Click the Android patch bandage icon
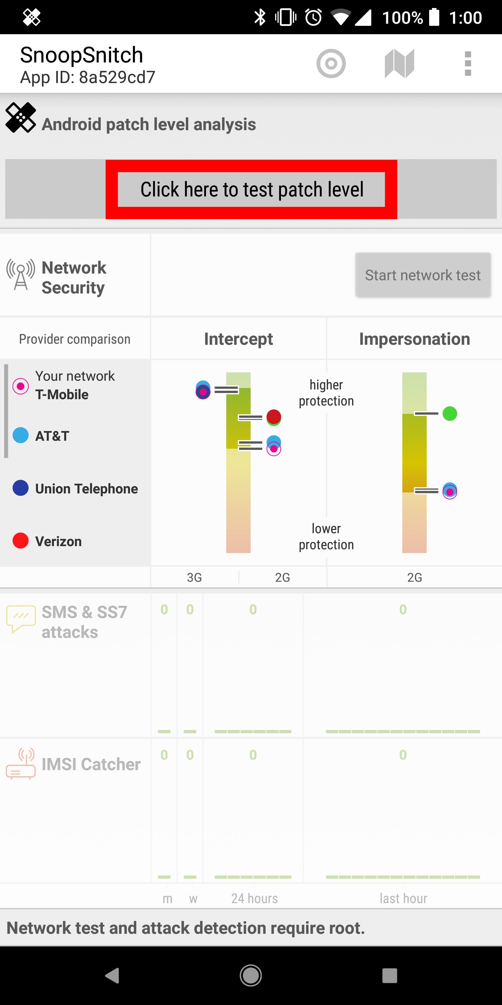The height and width of the screenshot is (1005, 502). [20, 117]
